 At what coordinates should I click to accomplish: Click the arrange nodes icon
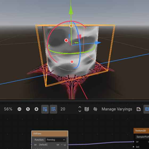click(95, 109)
